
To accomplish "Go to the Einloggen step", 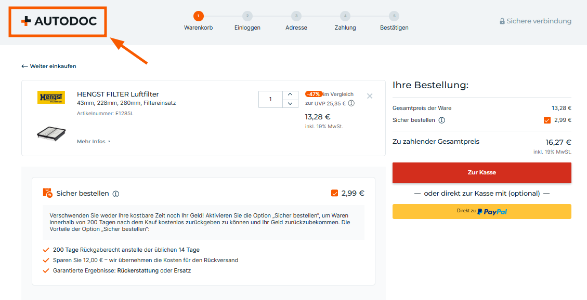I will pyautogui.click(x=247, y=16).
